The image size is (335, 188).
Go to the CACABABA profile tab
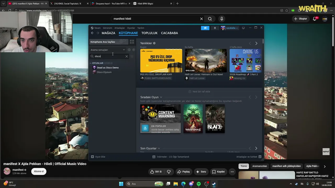169,33
